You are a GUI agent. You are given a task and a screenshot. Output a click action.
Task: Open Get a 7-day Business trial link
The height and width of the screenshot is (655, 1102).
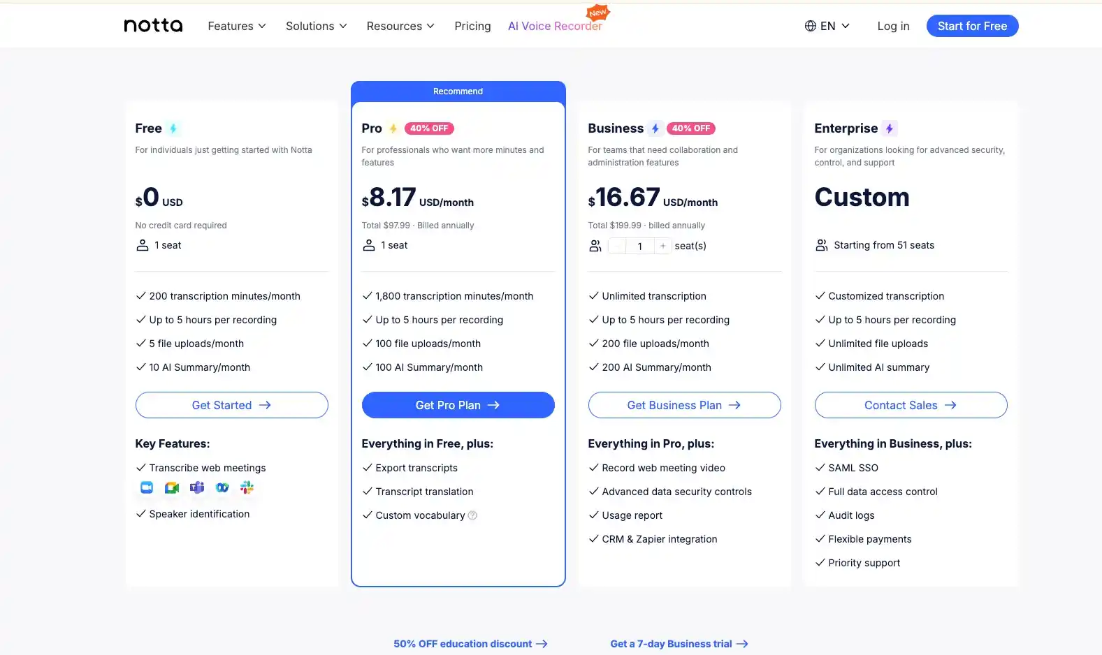pos(679,644)
